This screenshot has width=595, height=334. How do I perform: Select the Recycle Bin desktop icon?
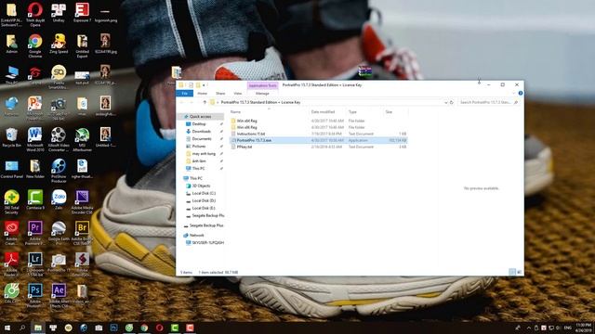click(x=11, y=137)
